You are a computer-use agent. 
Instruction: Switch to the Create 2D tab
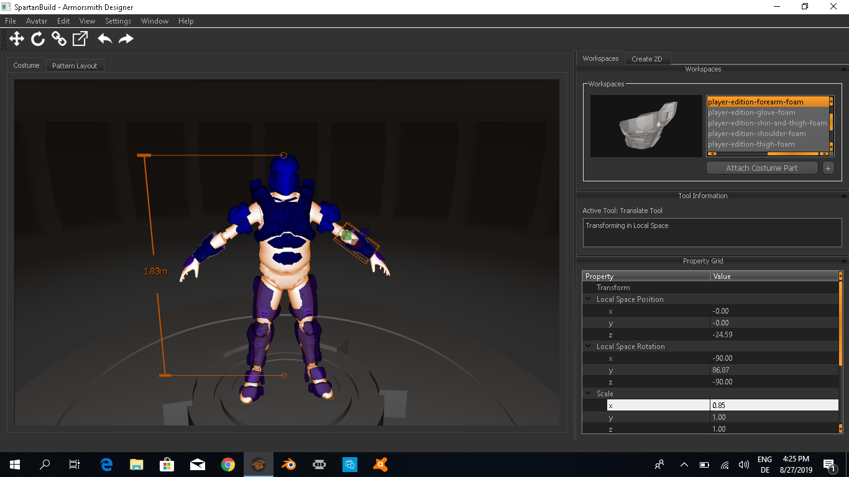647,59
